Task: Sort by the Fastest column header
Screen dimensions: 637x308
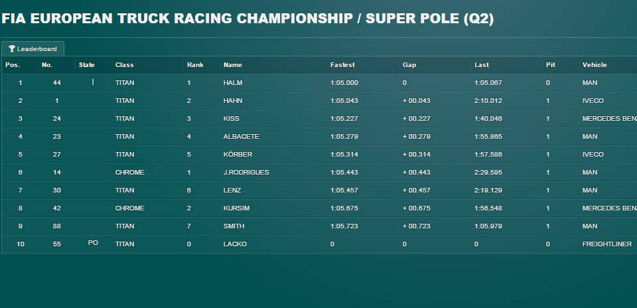Action: tap(342, 65)
